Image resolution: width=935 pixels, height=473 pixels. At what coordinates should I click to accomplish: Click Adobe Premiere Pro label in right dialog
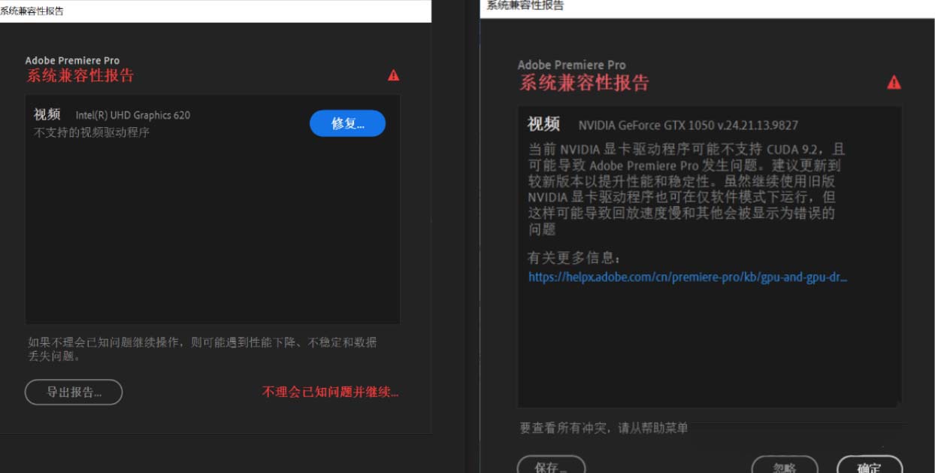point(571,65)
